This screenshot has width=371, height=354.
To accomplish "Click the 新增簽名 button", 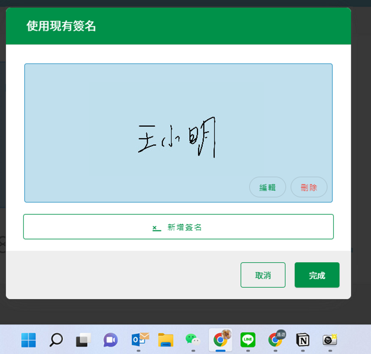I will click(x=178, y=227).
